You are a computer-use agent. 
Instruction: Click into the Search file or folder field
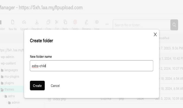point(142,25)
